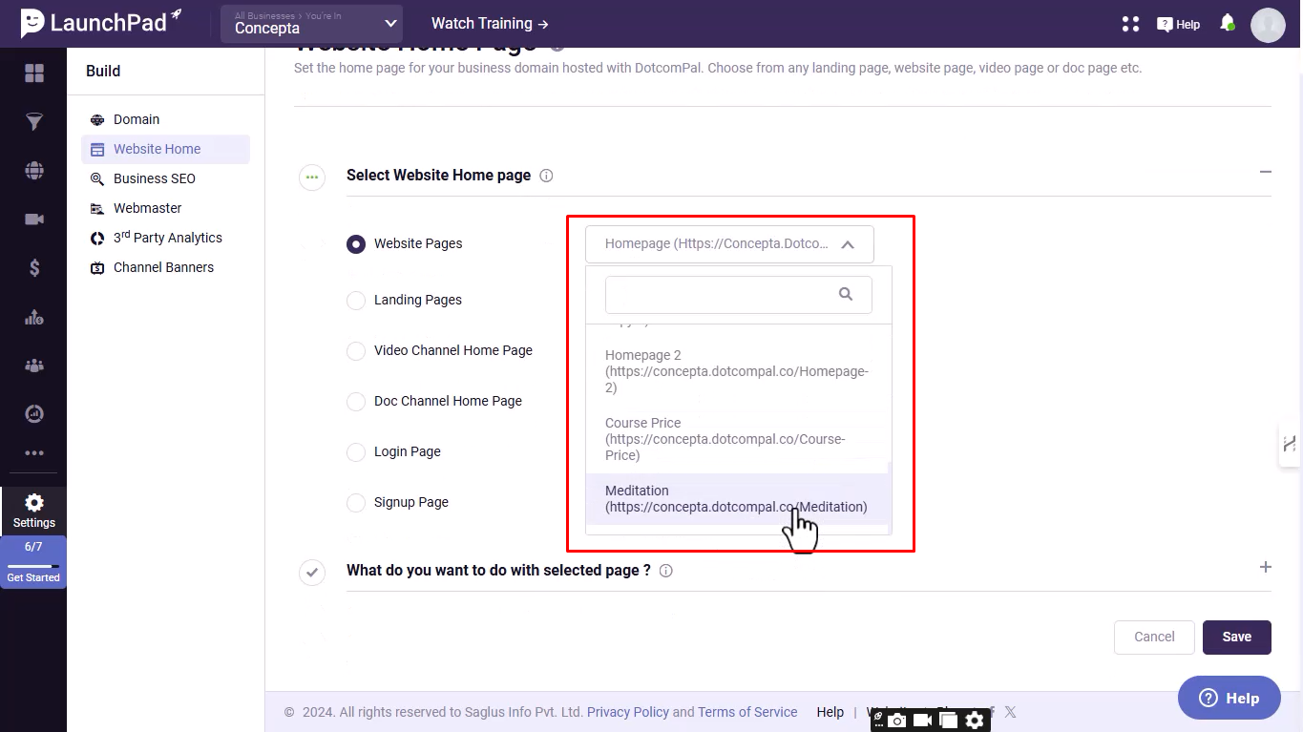Image resolution: width=1303 pixels, height=732 pixels.
Task: Click the footer Help link
Action: (830, 712)
